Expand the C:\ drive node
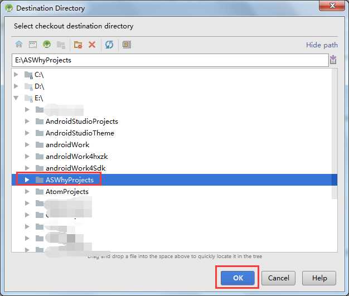Image resolution: width=349 pixels, height=296 pixels. tap(16, 74)
